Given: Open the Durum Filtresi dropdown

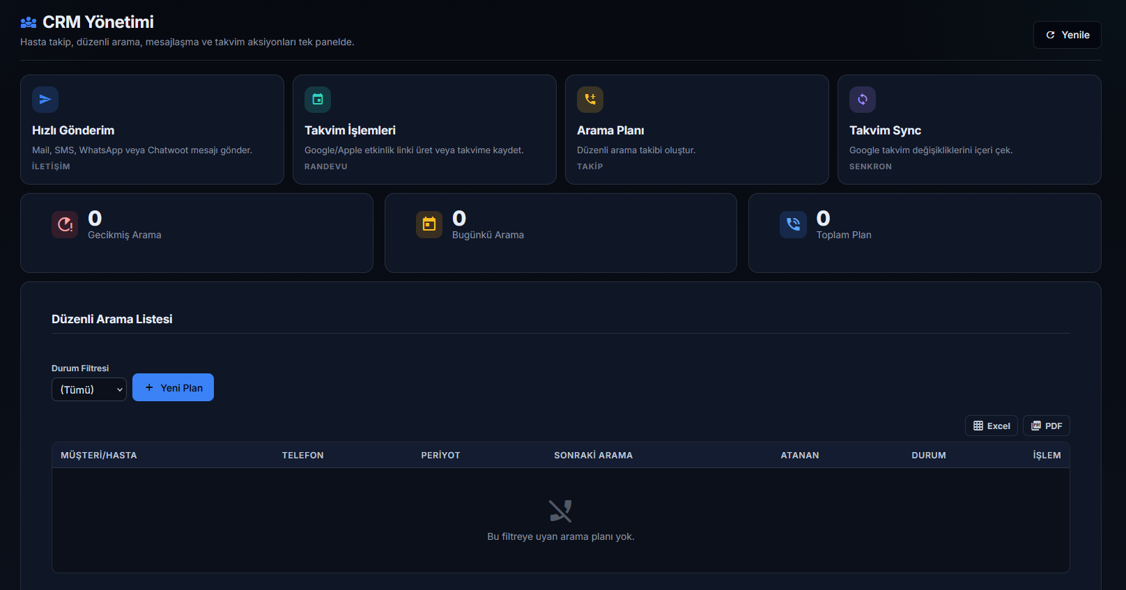Looking at the screenshot, I should point(89,389).
